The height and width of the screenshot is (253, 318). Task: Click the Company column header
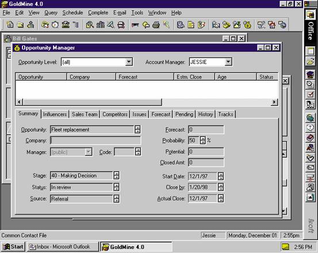coord(91,77)
